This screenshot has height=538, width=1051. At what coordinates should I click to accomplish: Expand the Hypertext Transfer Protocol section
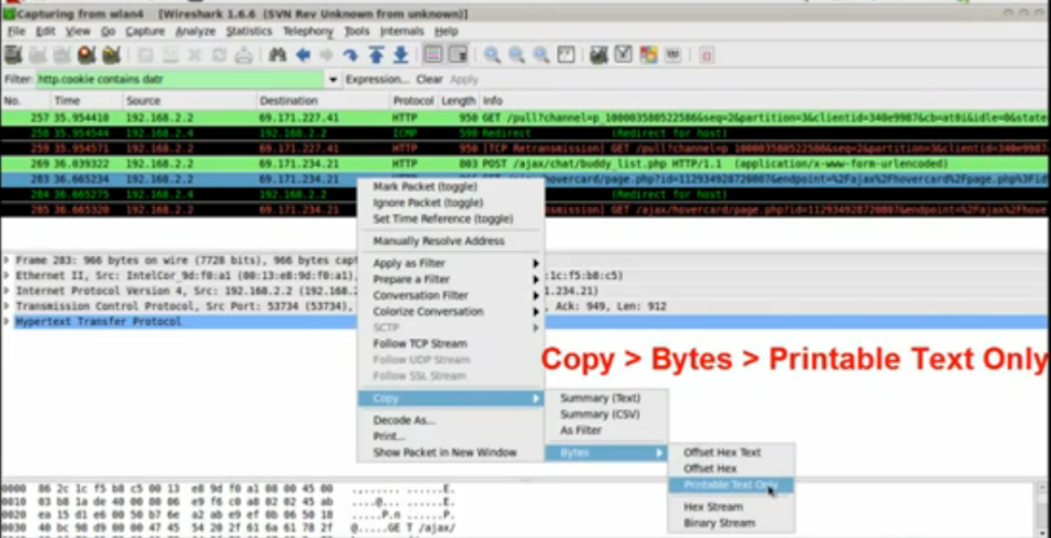(x=7, y=322)
